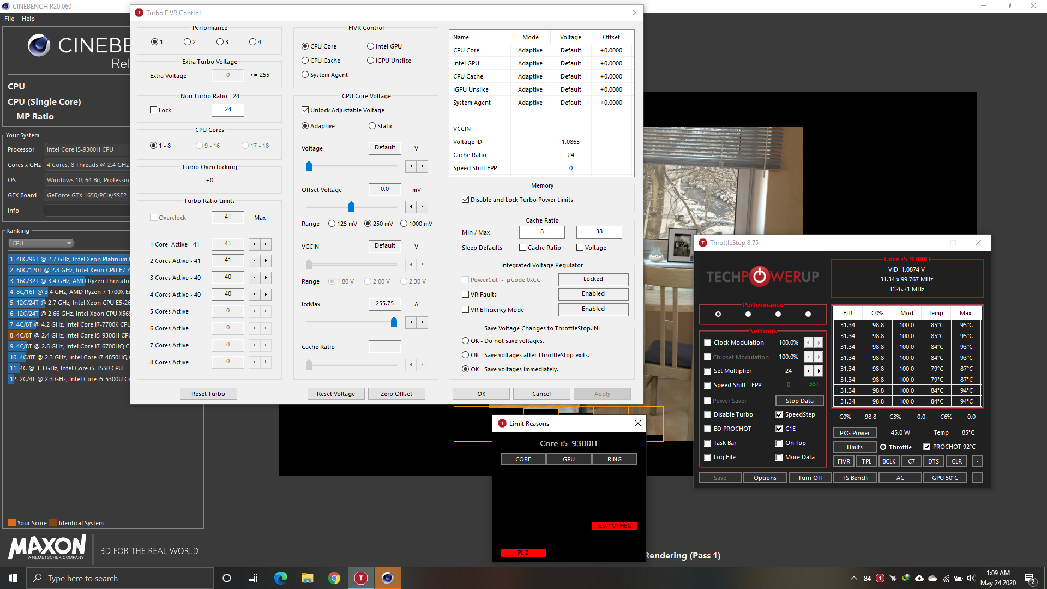This screenshot has width=1047, height=589.
Task: Click the IccMax value input field
Action: (x=384, y=304)
